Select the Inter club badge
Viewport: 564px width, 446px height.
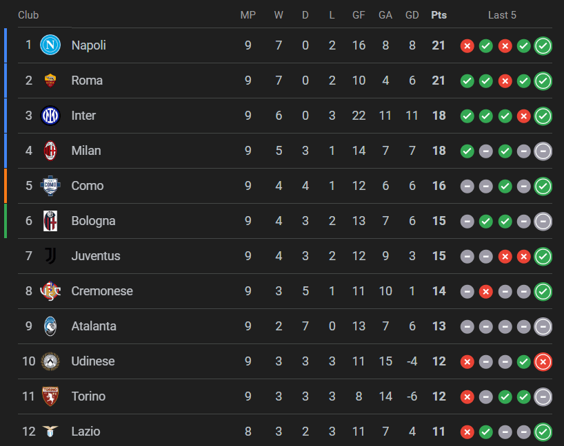click(x=50, y=116)
